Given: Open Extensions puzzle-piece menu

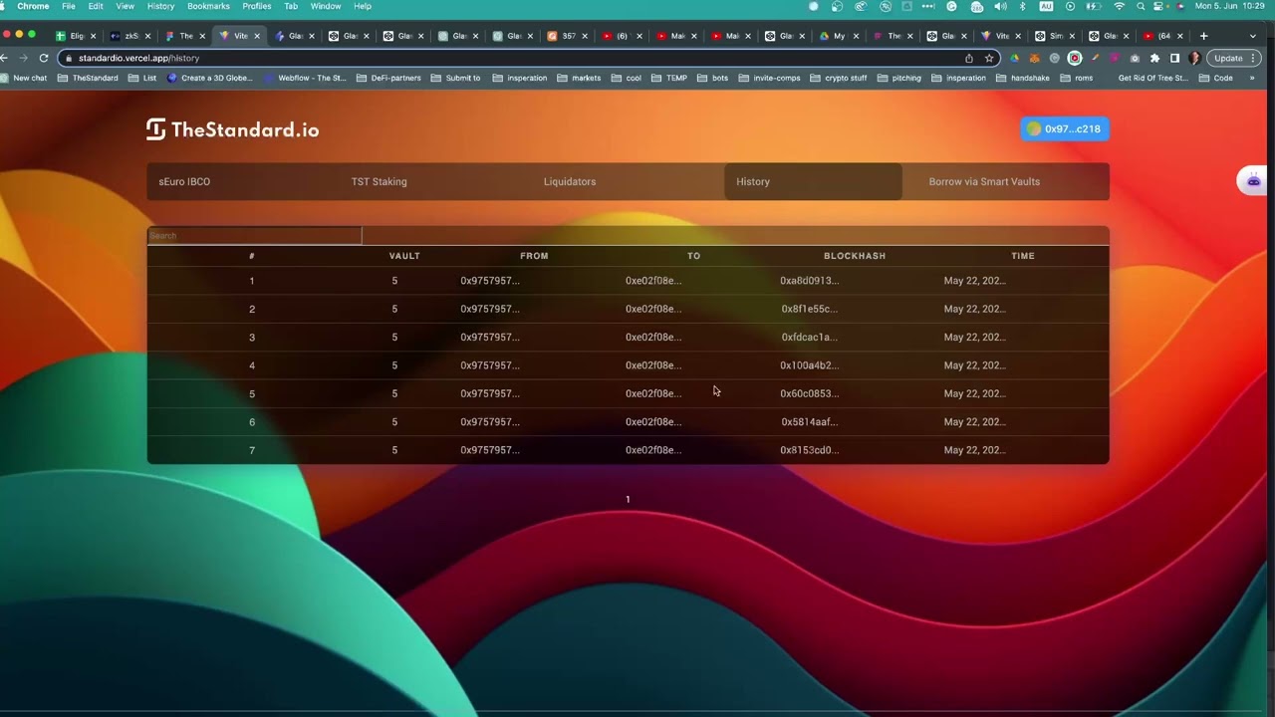Looking at the screenshot, I should 1154,58.
